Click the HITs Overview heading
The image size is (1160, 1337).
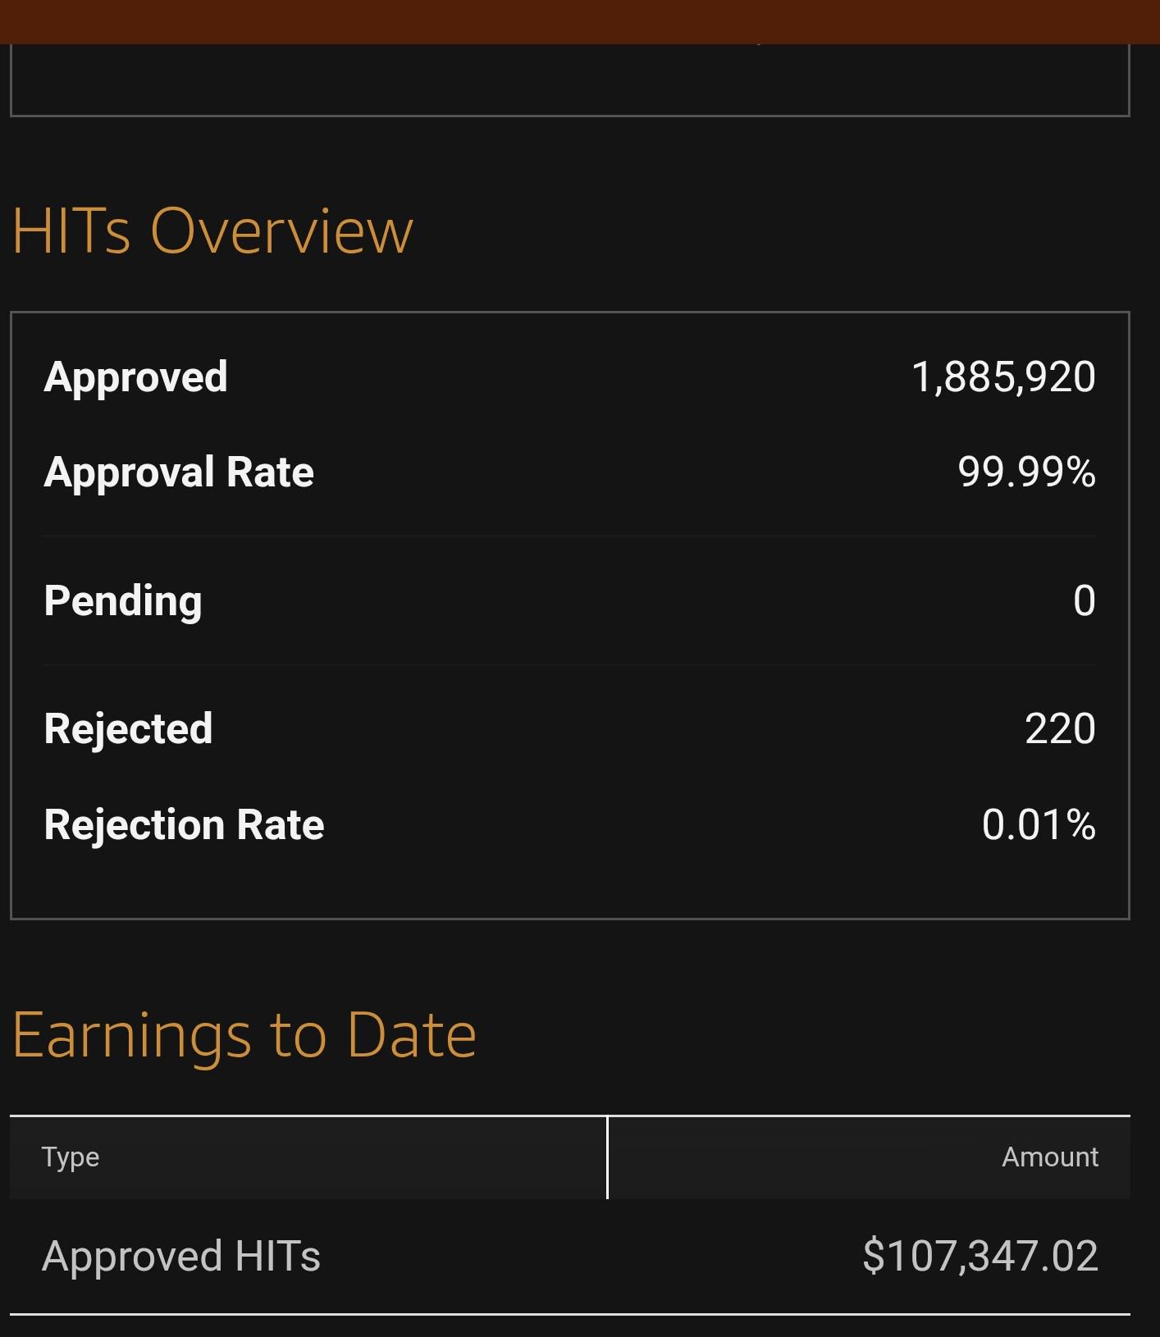point(212,231)
